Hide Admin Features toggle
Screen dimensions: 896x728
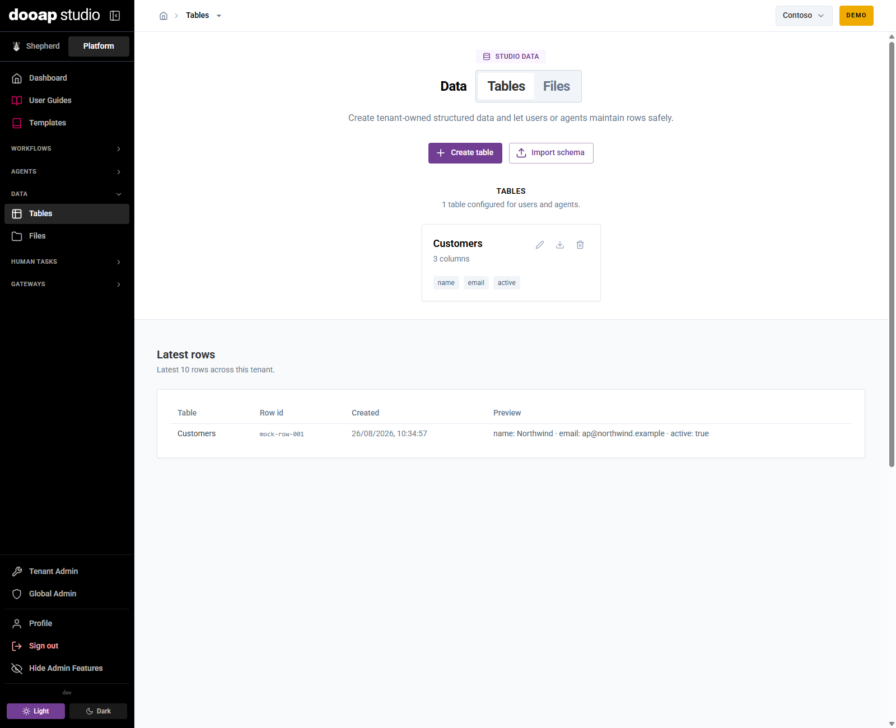pos(67,668)
